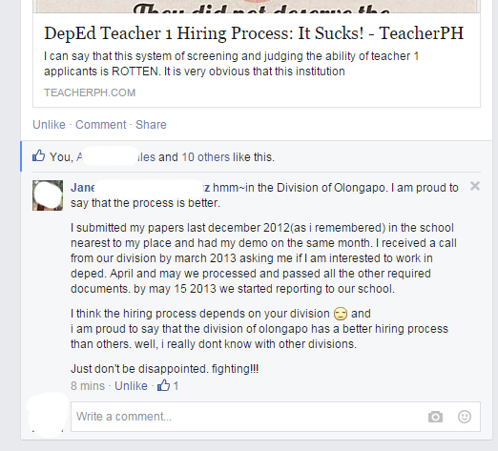
Task: Click the expressionless emoji in the comment
Action: pyautogui.click(x=341, y=314)
